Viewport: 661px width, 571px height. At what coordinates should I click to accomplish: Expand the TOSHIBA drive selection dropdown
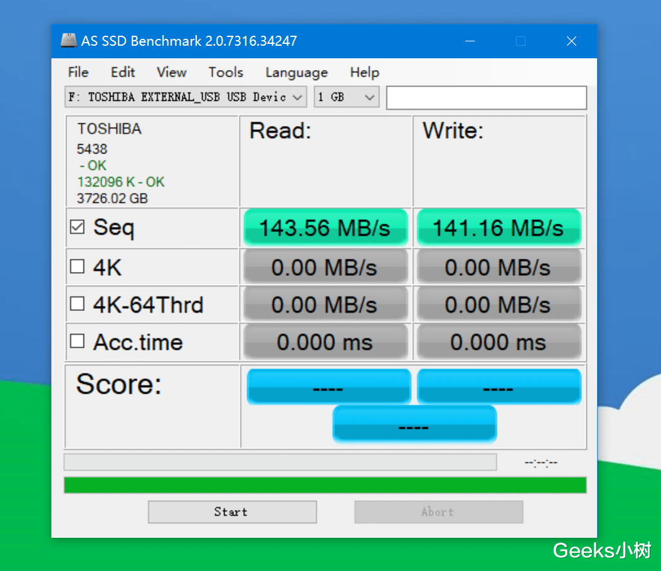pyautogui.click(x=186, y=97)
